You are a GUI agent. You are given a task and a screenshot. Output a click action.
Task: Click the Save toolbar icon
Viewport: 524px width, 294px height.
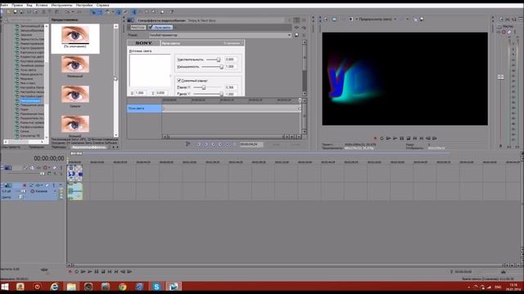point(16,11)
